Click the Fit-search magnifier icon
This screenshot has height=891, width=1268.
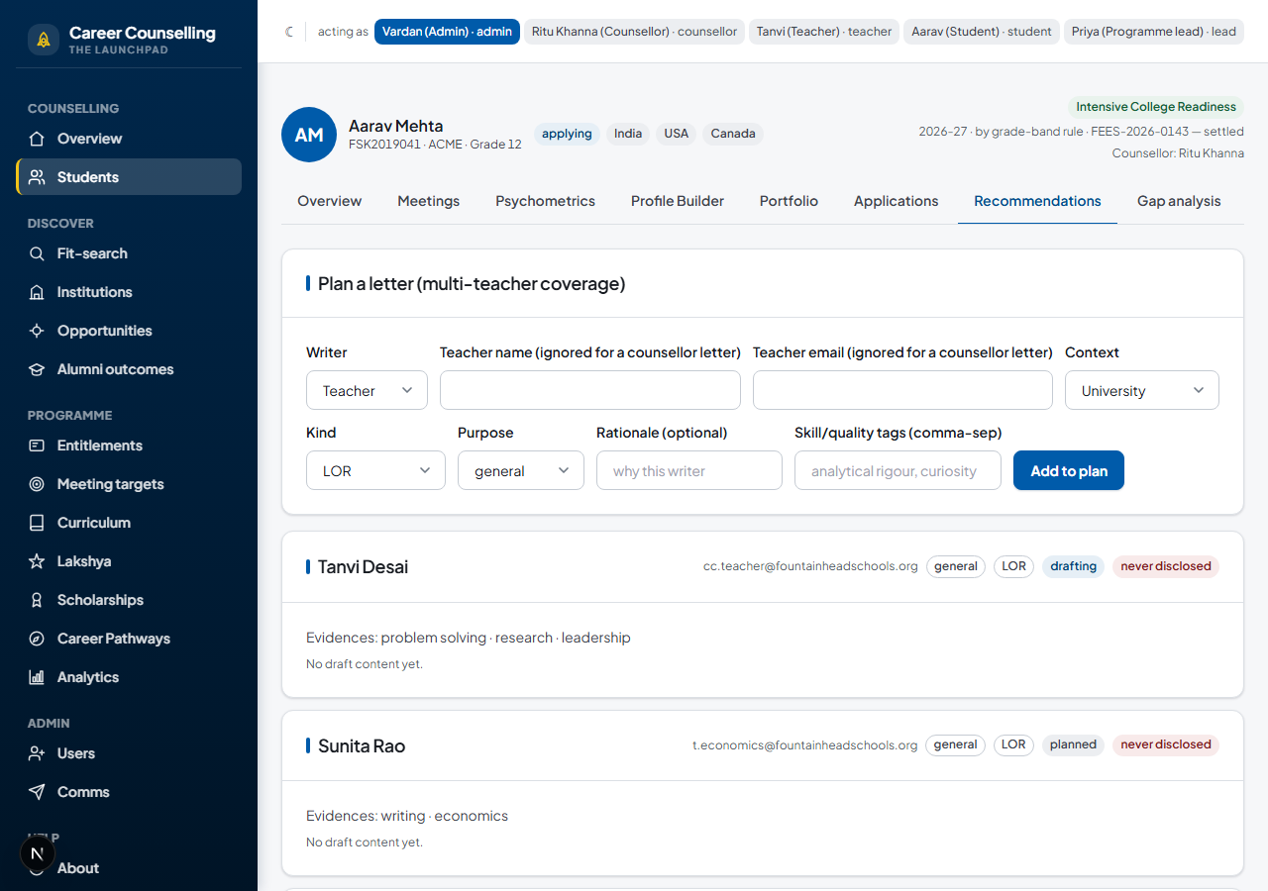point(37,253)
